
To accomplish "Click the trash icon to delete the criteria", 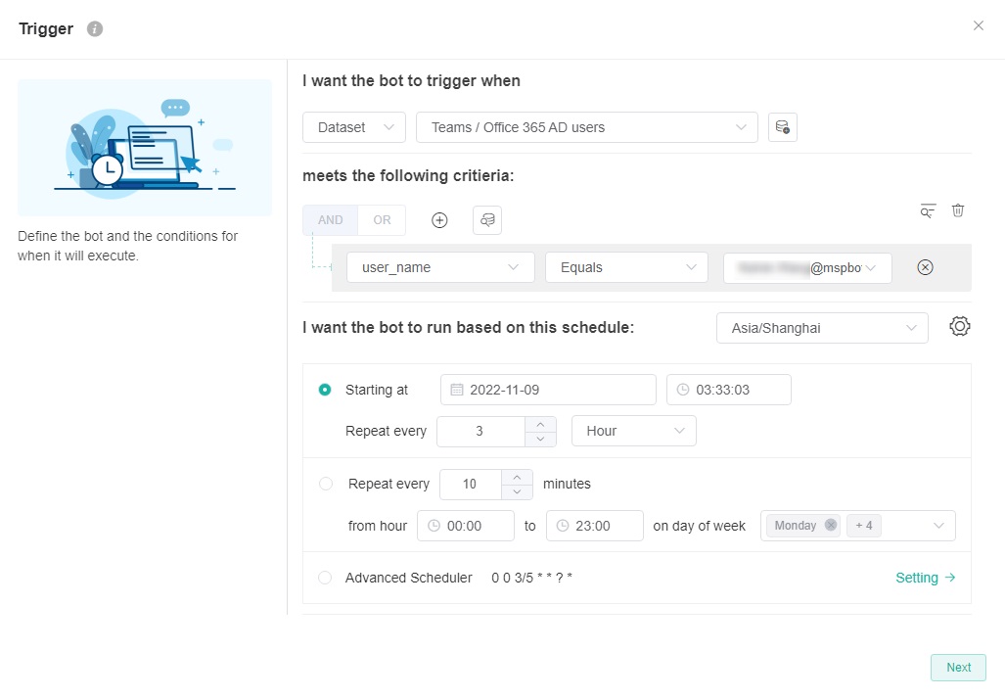I will click(x=958, y=210).
